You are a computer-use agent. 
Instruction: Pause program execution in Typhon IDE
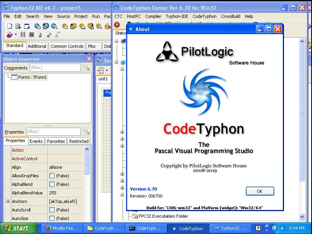pyautogui.click(x=23, y=35)
